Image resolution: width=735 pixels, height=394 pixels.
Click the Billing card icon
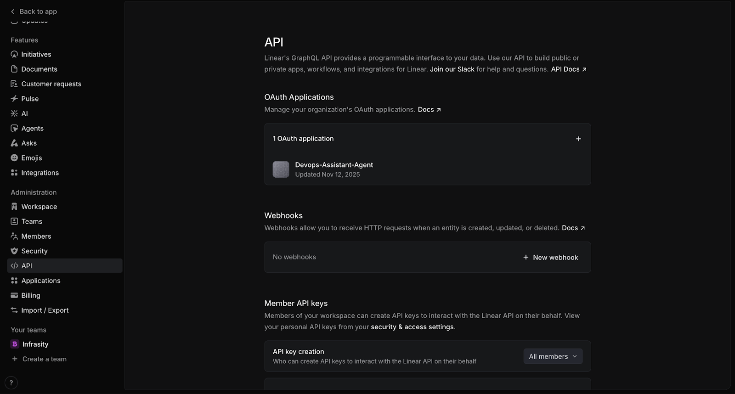pyautogui.click(x=14, y=295)
